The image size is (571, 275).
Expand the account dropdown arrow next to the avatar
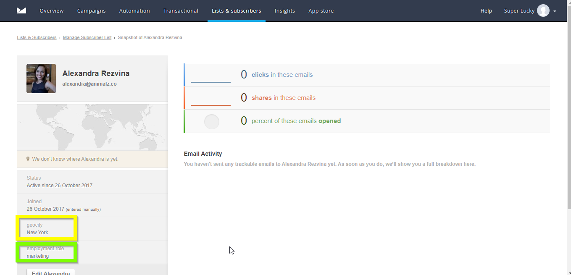[x=555, y=11]
